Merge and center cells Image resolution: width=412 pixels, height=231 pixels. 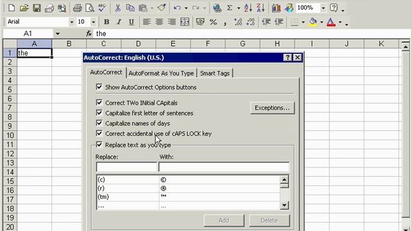coord(185,22)
